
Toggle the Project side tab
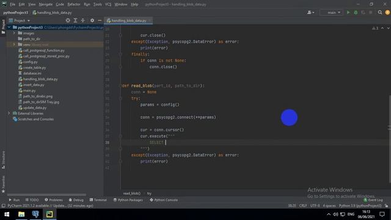pyautogui.click(x=3, y=26)
